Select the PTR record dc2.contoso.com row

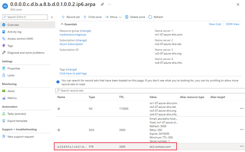pos(115,146)
